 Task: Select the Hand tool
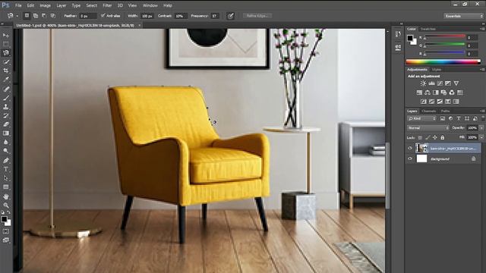coord(6,196)
